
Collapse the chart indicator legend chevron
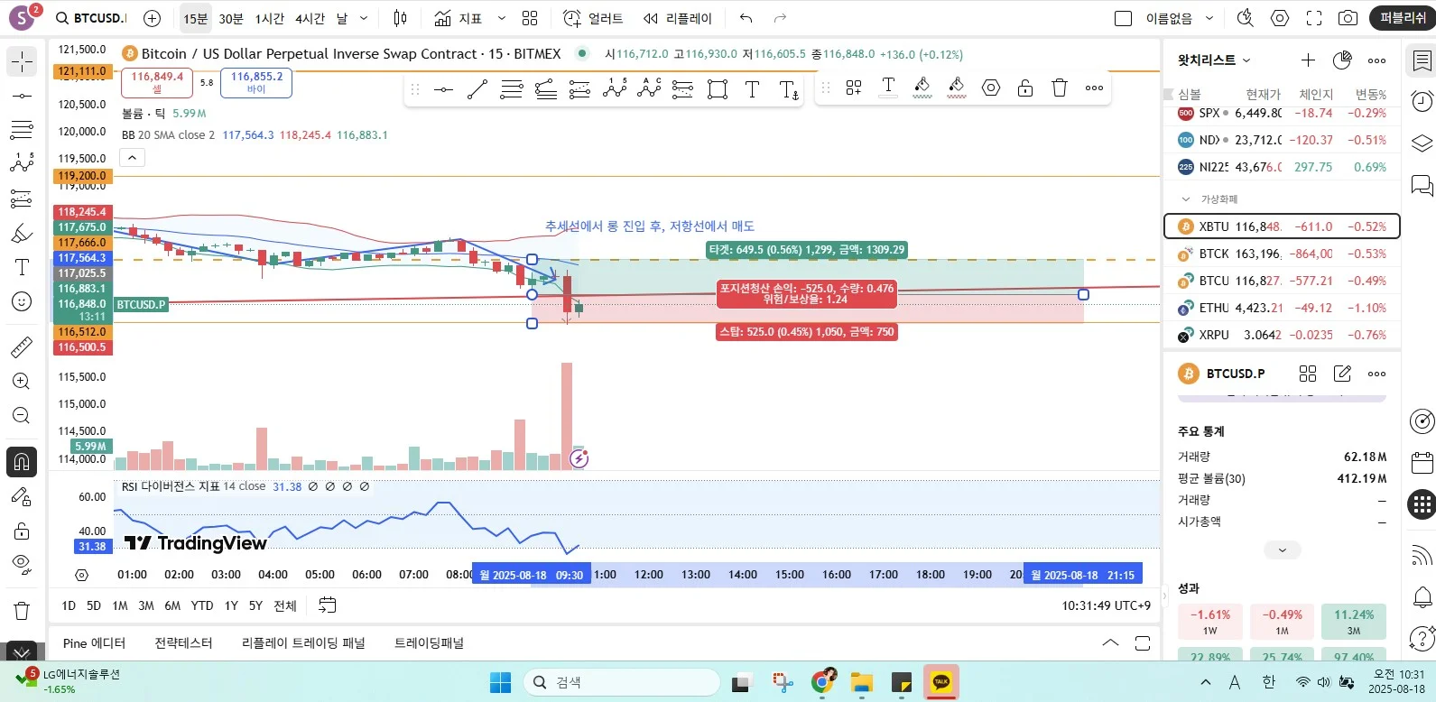point(132,158)
